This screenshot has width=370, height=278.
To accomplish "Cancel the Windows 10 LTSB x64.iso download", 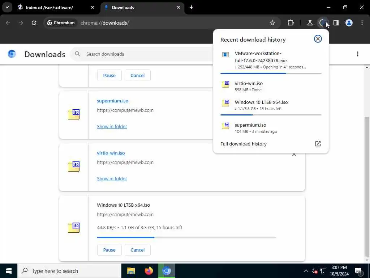I will click(x=138, y=250).
